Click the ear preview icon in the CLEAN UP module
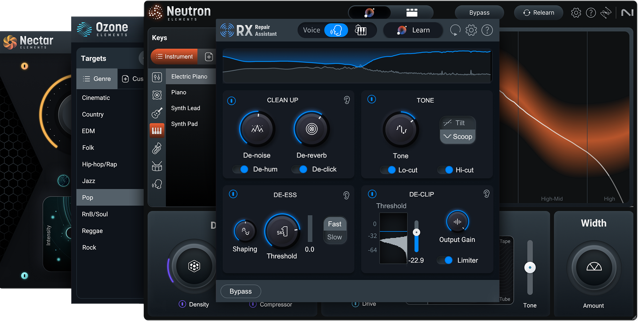 tap(347, 100)
